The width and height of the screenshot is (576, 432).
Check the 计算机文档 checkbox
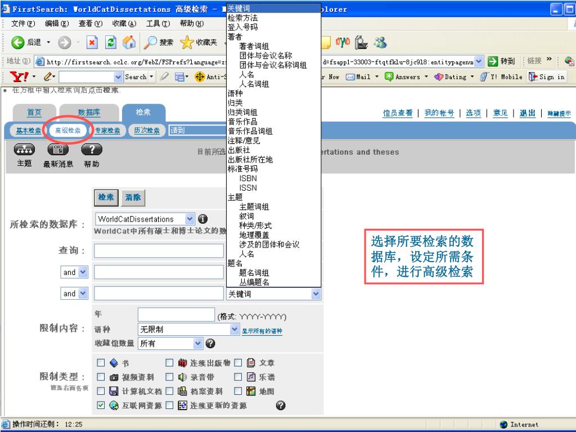click(x=101, y=391)
